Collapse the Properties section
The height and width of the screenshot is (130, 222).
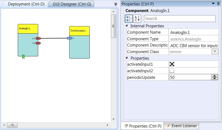pos(127,58)
